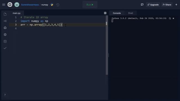Clear the console with X icon
The height and width of the screenshot is (101, 180).
point(173,18)
